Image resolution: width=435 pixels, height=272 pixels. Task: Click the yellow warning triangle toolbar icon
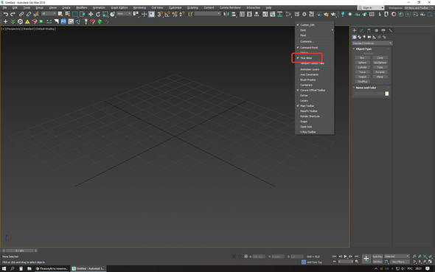click(27, 21)
